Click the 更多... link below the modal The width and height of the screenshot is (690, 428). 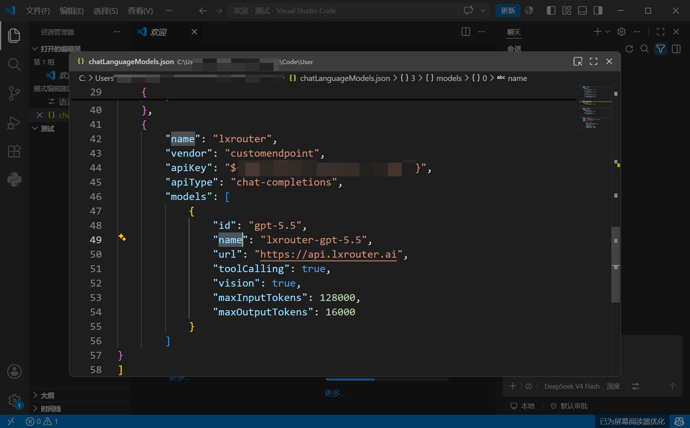pyautogui.click(x=335, y=394)
